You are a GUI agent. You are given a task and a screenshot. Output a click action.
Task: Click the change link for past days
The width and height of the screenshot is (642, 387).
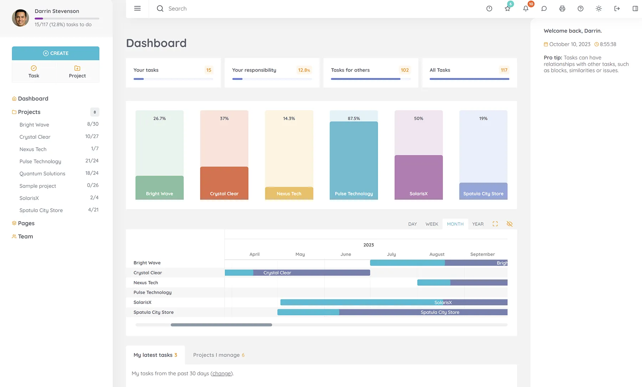pyautogui.click(x=221, y=373)
